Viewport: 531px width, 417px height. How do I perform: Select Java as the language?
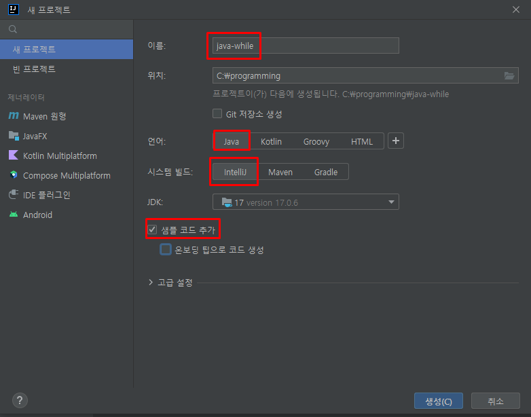232,141
